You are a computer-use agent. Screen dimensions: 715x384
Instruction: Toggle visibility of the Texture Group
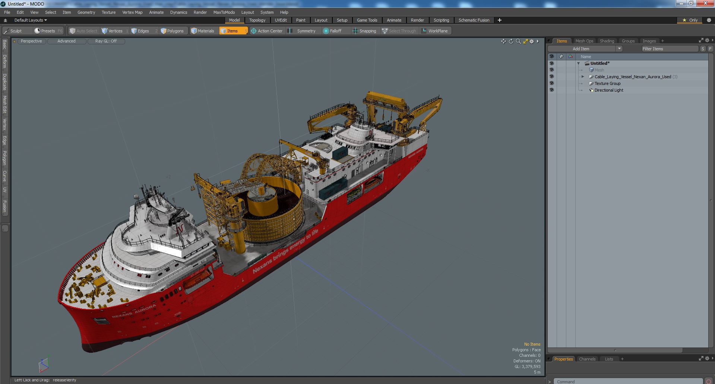click(x=551, y=83)
